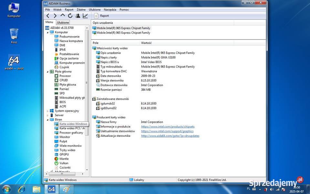Open the aida64.com driver updates link
This screenshot has height=194, width=310.
[170, 136]
